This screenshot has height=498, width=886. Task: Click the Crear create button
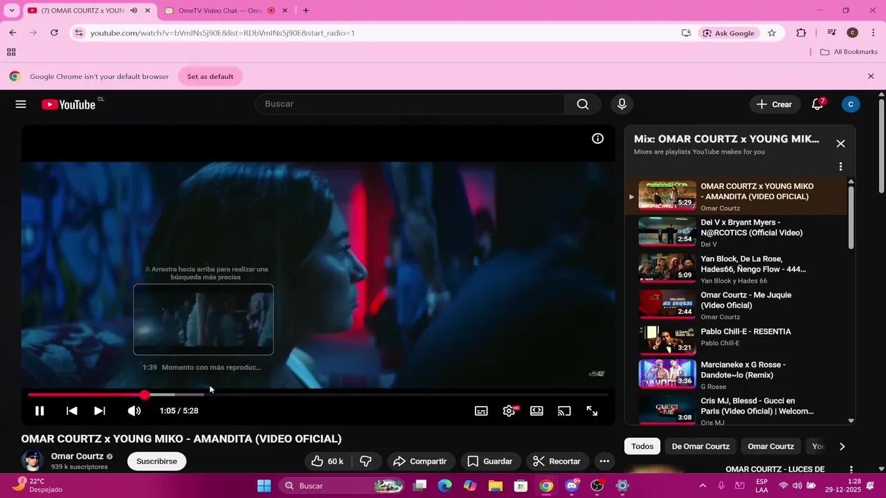click(x=774, y=104)
